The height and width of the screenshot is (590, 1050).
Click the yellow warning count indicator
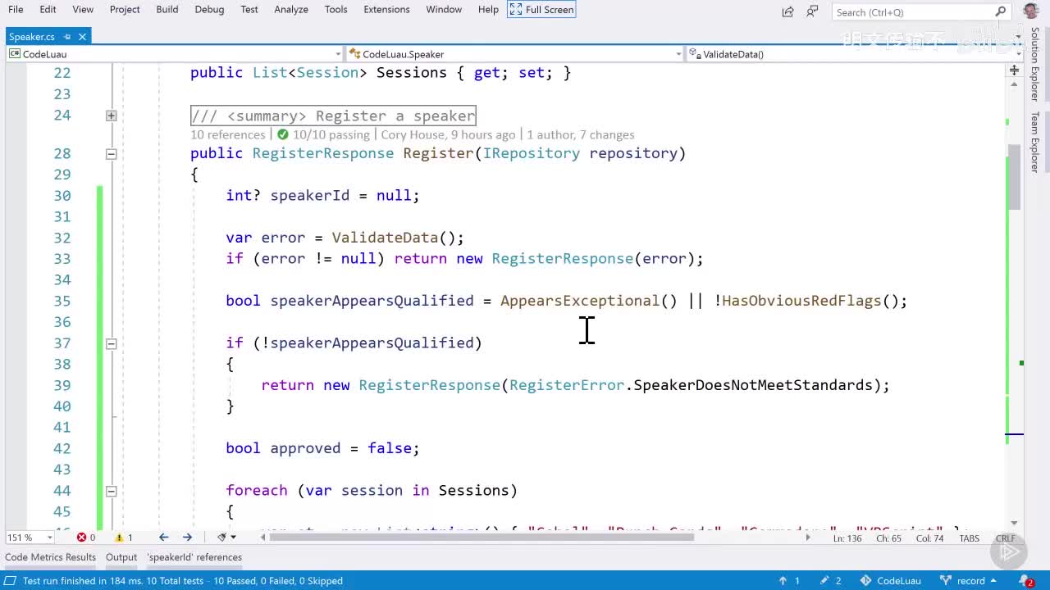click(124, 538)
